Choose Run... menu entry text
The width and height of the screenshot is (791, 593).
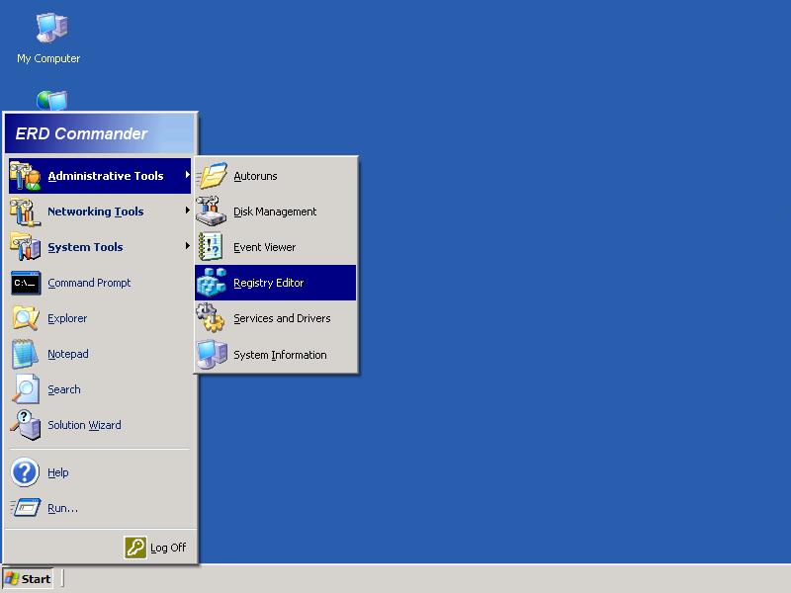click(x=63, y=508)
